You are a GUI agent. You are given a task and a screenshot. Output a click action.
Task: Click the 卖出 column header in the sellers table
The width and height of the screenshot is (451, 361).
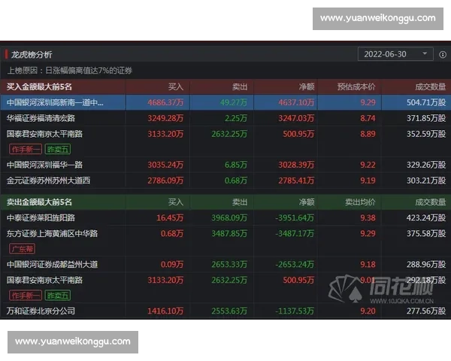pyautogui.click(x=240, y=202)
